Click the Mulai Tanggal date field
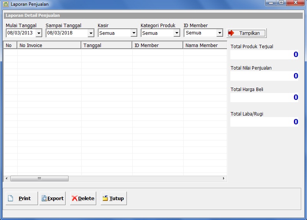The image size is (307, 220). [x=21, y=33]
